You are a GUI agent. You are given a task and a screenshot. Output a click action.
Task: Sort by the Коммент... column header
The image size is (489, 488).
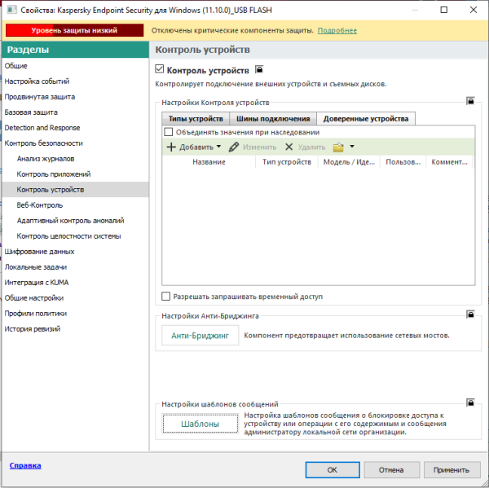tap(449, 162)
